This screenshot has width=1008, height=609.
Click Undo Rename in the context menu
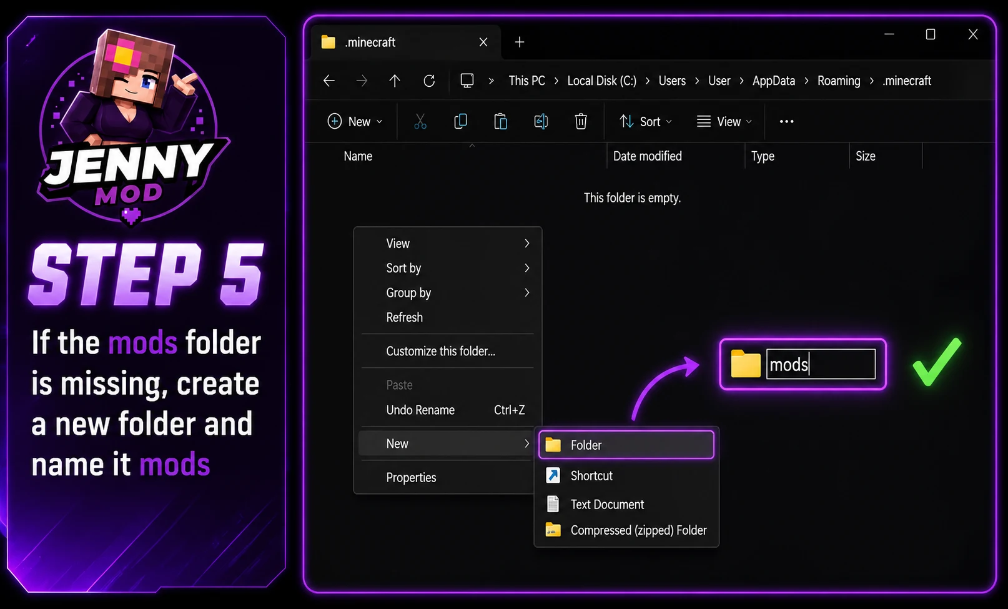(x=447, y=410)
